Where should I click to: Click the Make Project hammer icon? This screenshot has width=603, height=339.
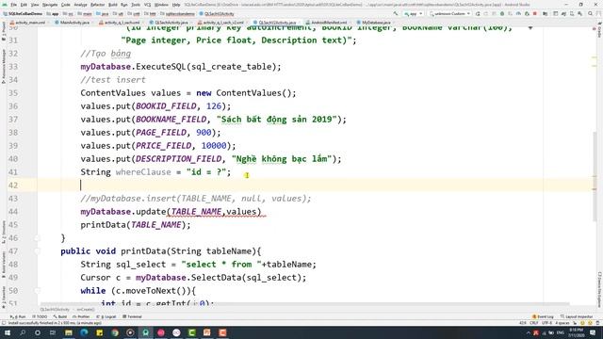click(396, 13)
